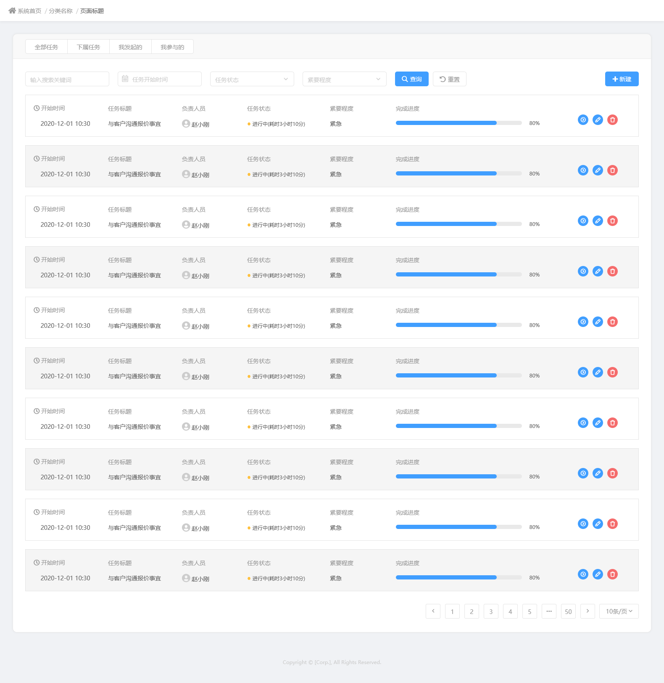Go to the previous page with the left chevron

tap(433, 611)
